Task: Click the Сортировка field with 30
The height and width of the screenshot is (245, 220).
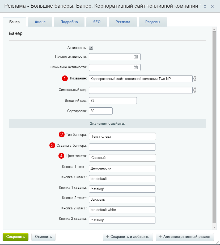Action: click(101, 111)
